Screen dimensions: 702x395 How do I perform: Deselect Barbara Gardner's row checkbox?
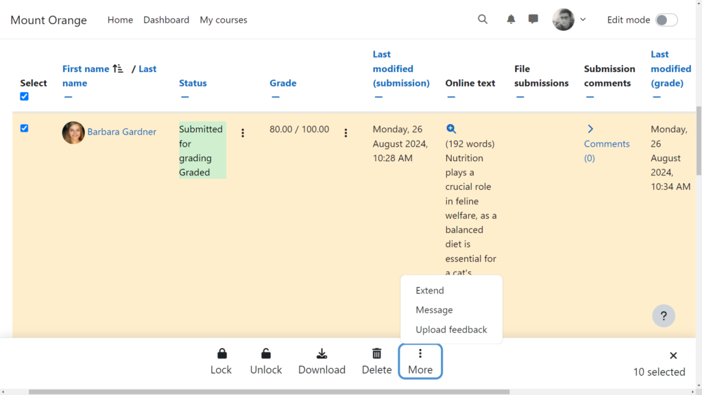25,128
